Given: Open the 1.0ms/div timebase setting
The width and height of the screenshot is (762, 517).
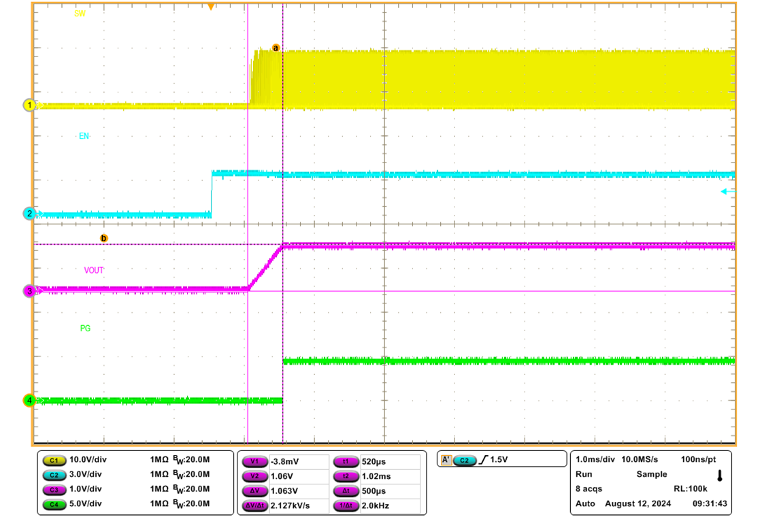Looking at the screenshot, I should [x=597, y=460].
